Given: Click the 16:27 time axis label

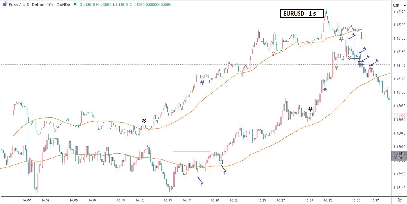Looking at the screenshot, I should click(x=281, y=201).
